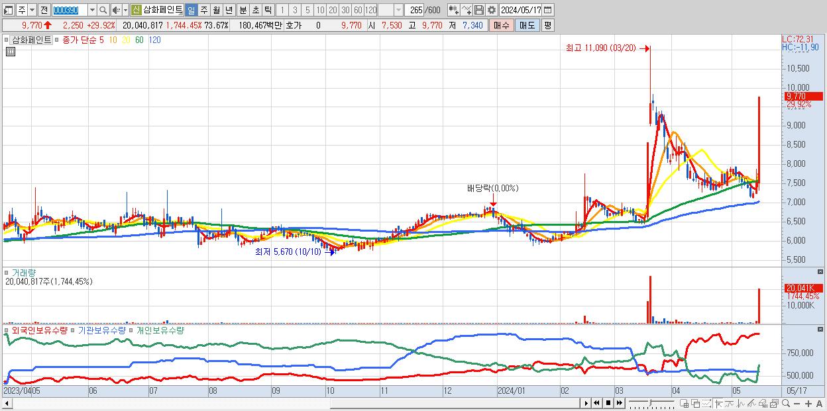The height and width of the screenshot is (411, 827).
Task: Click the 265 bar count field
Action: pos(414,10)
